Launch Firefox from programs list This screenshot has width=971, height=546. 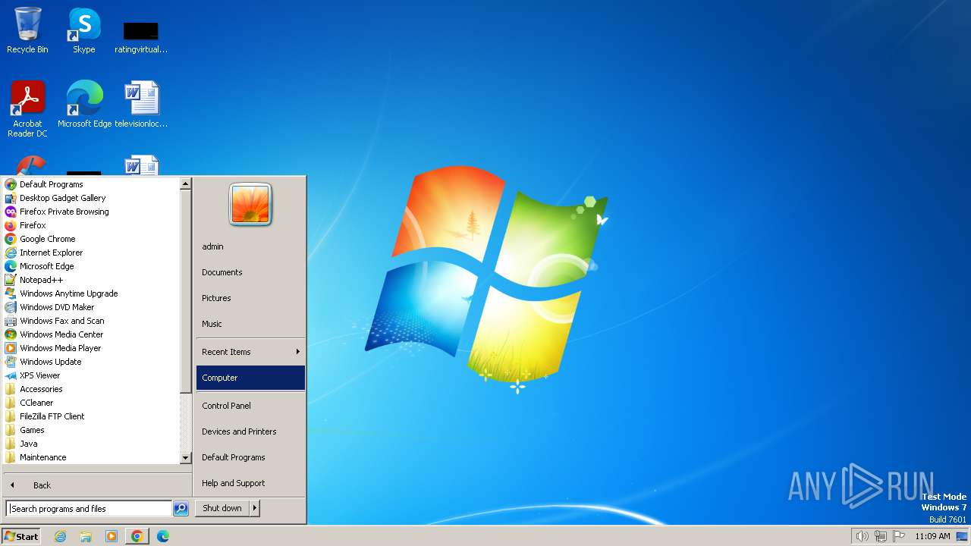pos(33,225)
